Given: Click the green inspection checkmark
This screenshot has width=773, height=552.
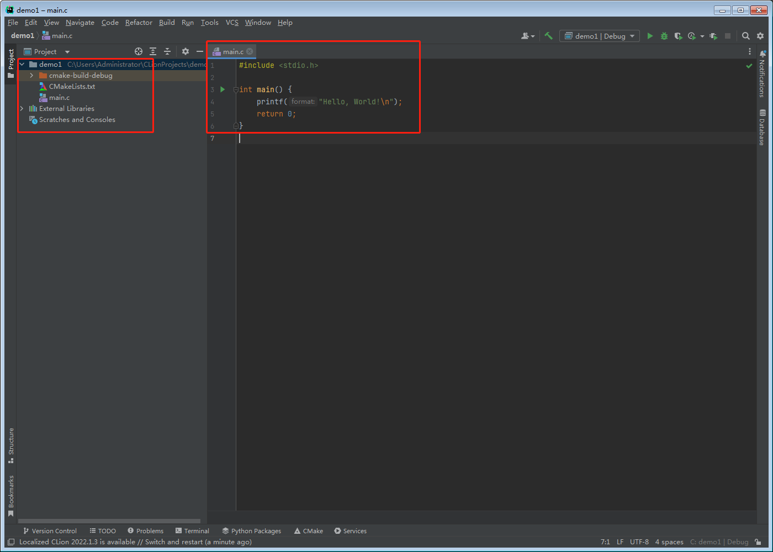Looking at the screenshot, I should [749, 66].
